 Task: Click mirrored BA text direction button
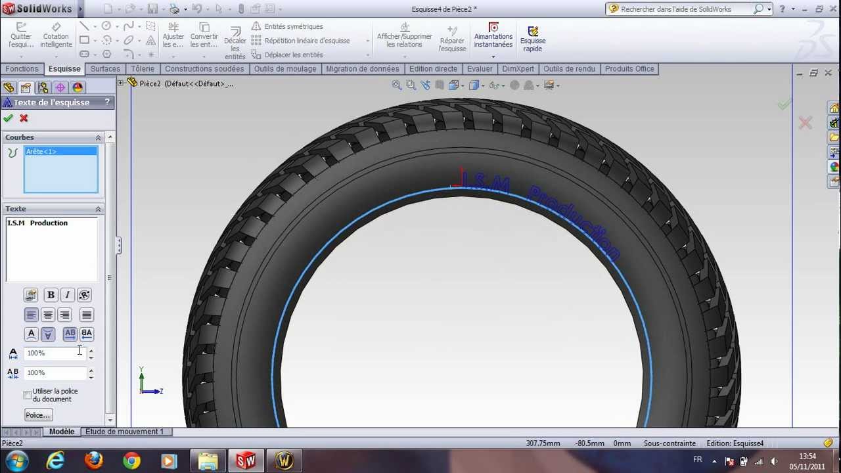pos(86,334)
